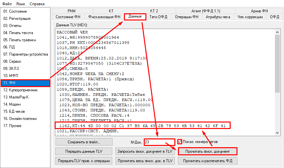Viewport: 284px width, 168px height.
Task: Toggle 'Показ. номера тегов' checkbox
Action: coord(180,142)
